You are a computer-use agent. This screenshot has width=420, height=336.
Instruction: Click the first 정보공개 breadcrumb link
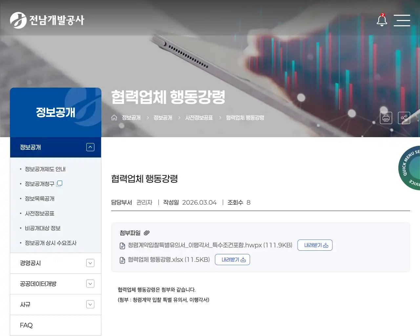click(x=131, y=117)
